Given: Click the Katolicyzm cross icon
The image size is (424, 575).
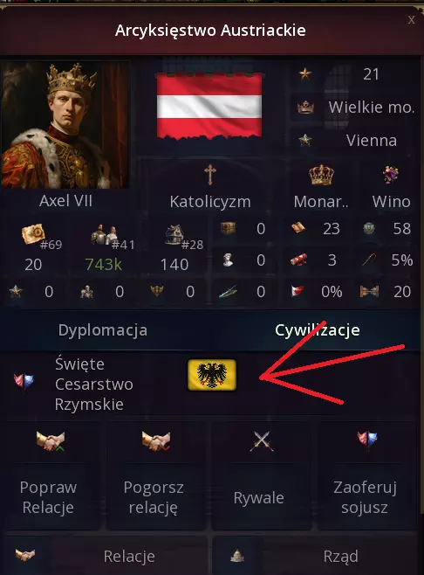Looking at the screenshot, I should coord(209,174).
